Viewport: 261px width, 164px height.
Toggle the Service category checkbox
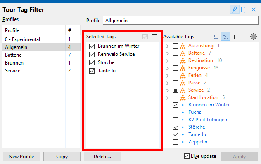click(176, 90)
